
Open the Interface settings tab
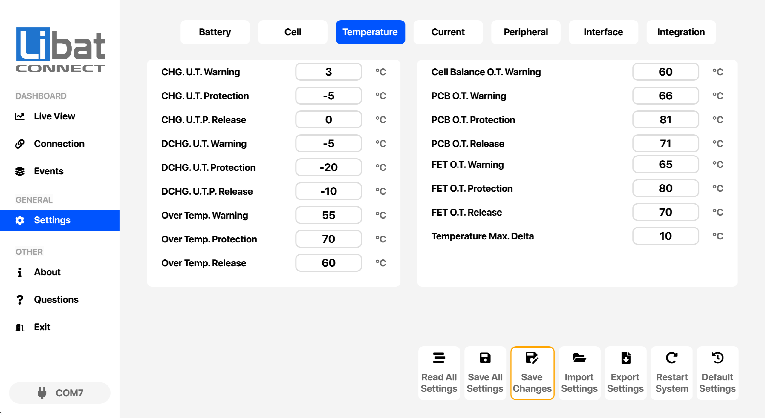(603, 32)
